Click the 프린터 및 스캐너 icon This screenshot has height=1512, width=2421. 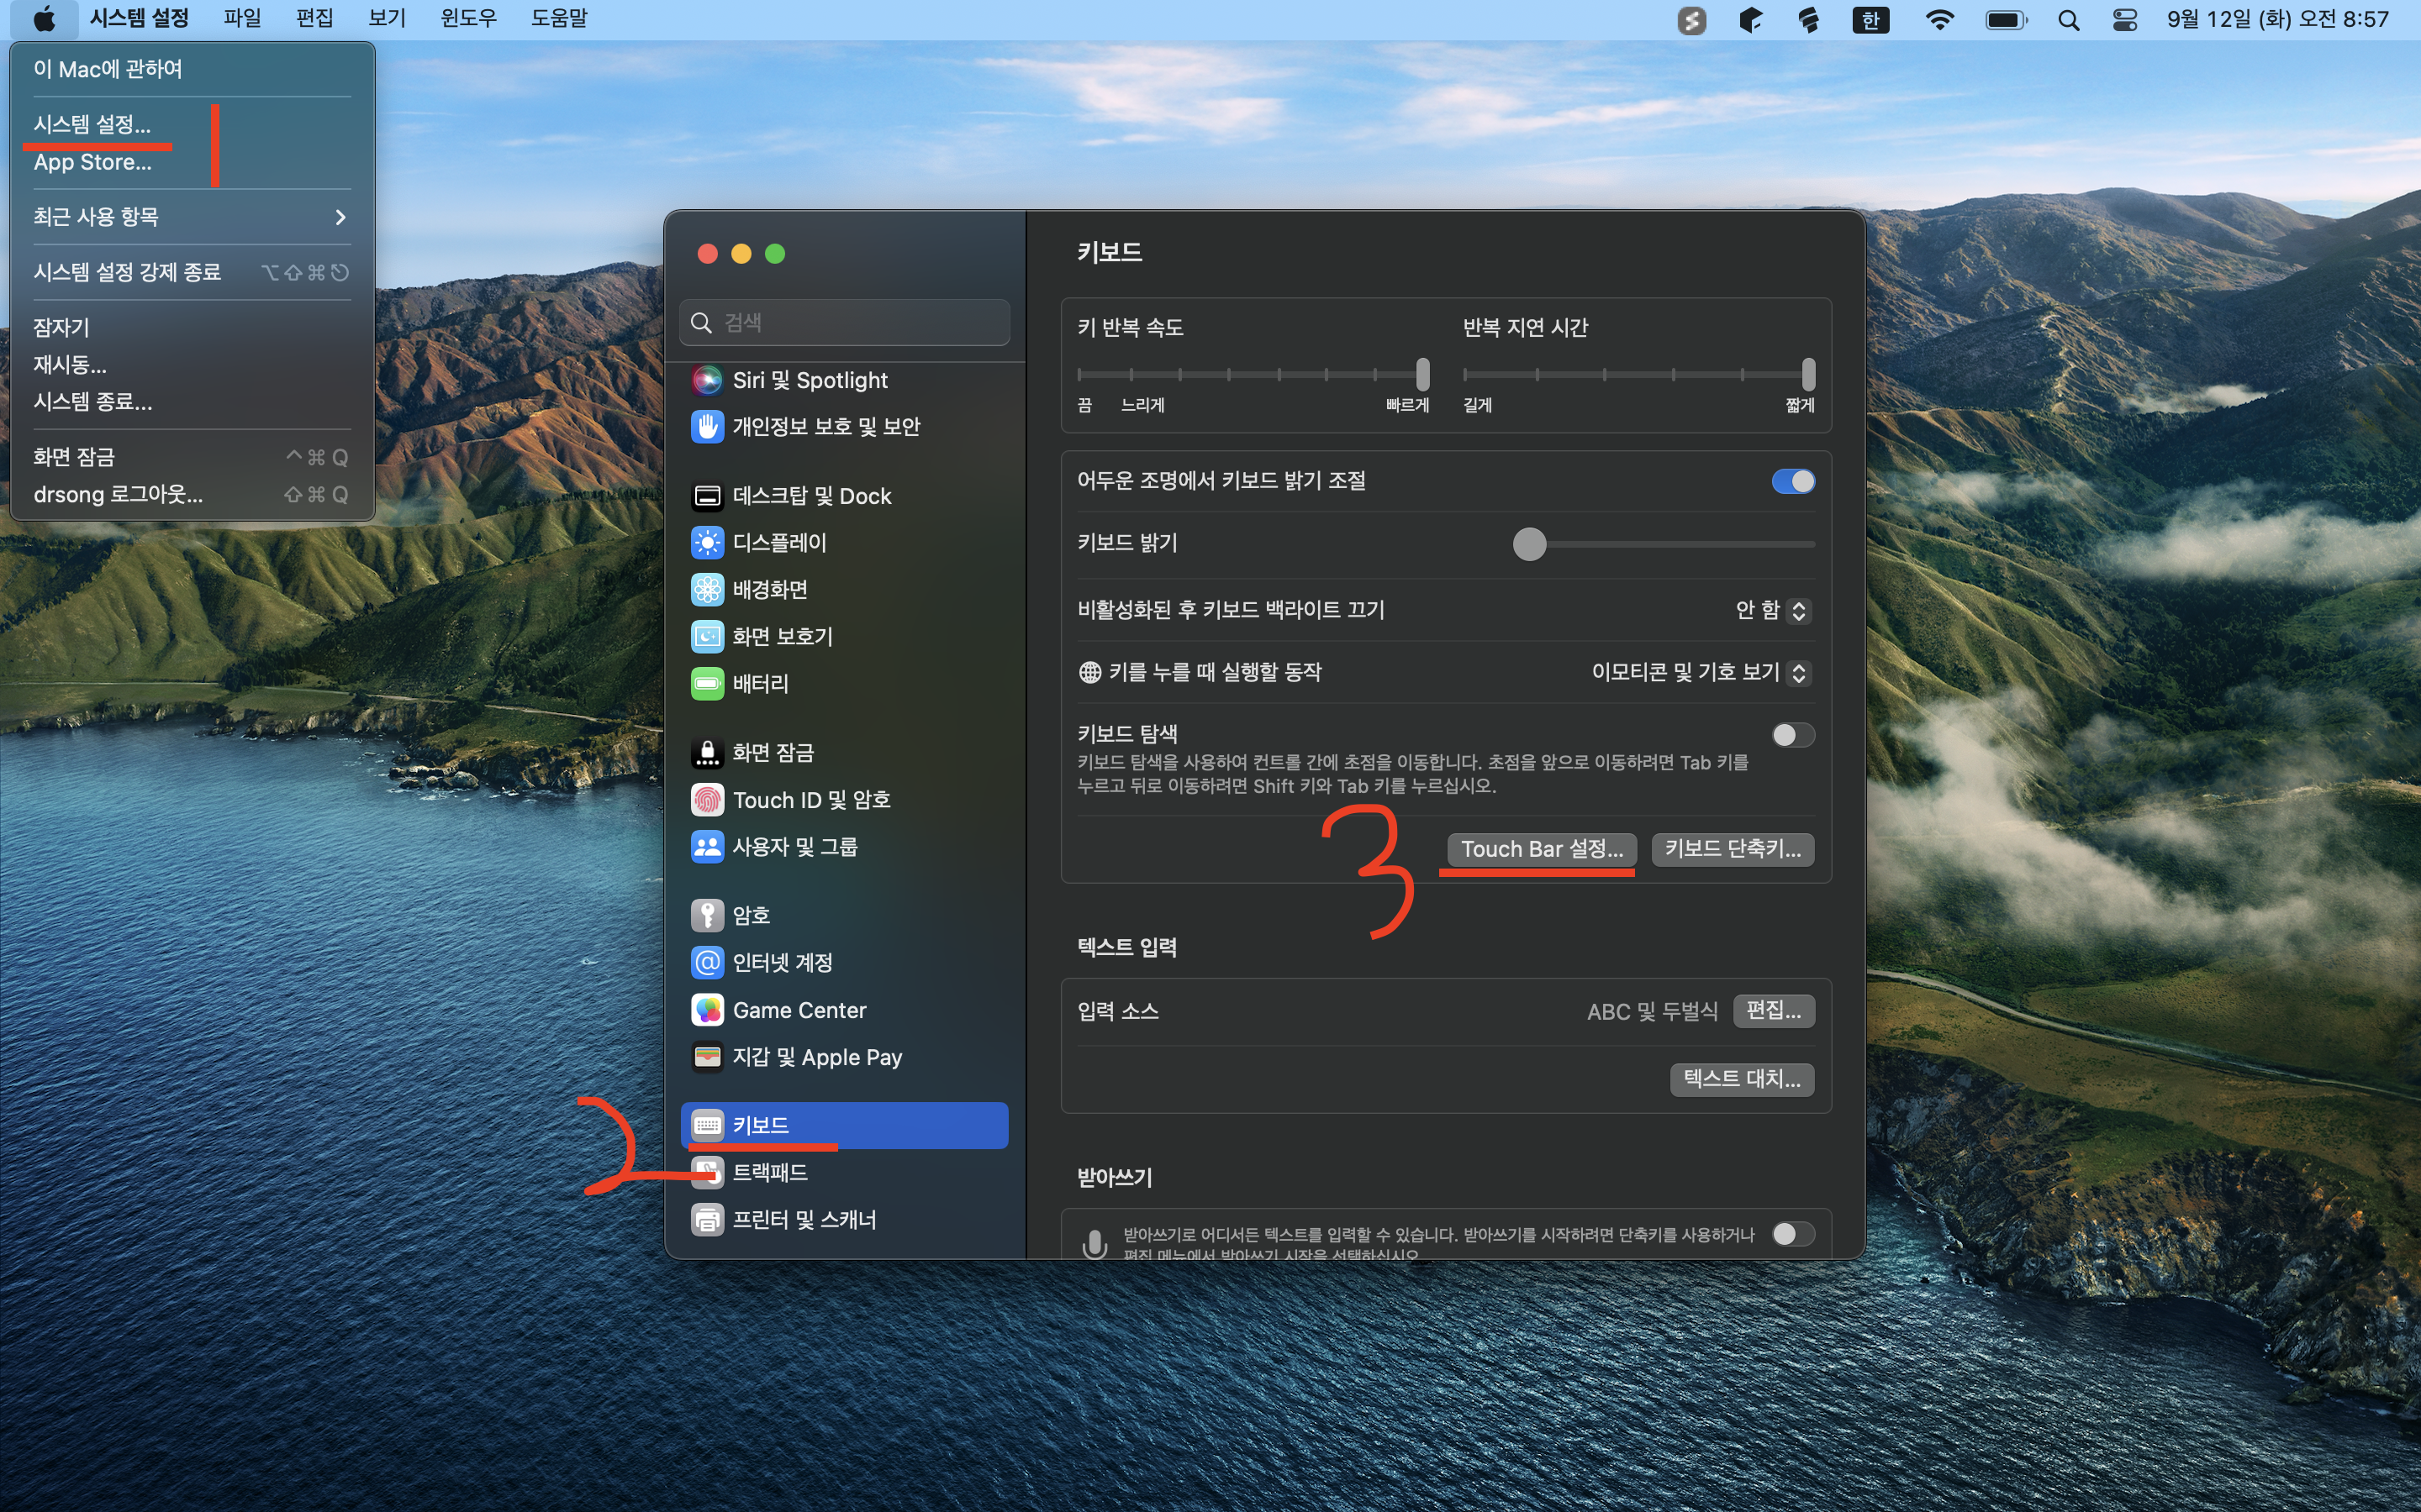(x=707, y=1220)
